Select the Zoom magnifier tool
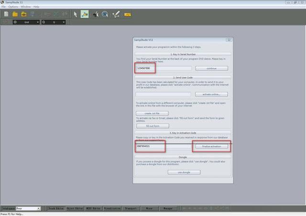306x216 pixels. [105, 14]
